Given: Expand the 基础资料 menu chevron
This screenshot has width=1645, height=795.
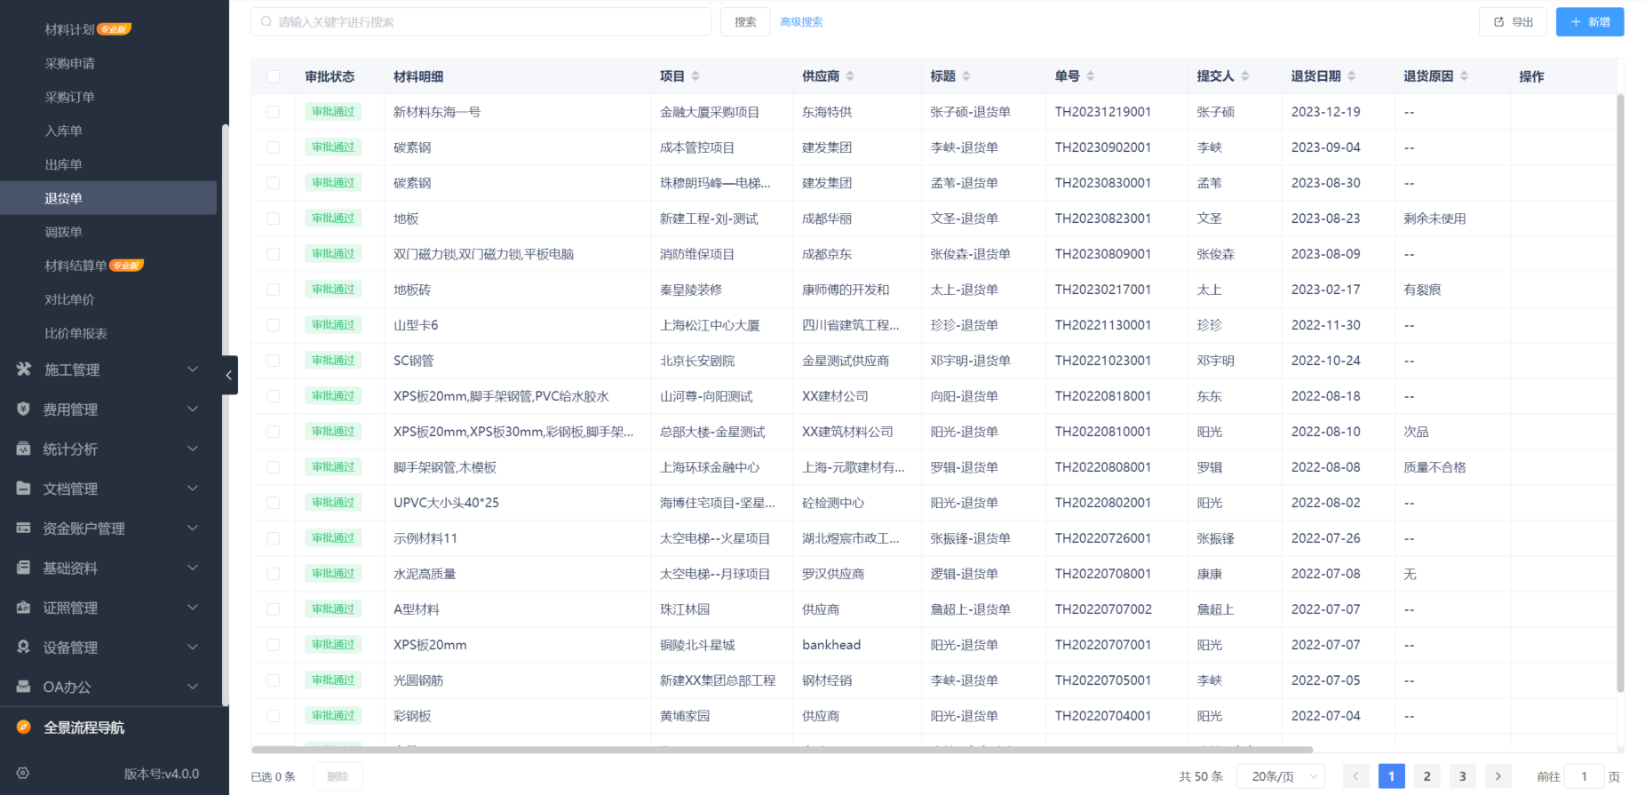Looking at the screenshot, I should (193, 568).
